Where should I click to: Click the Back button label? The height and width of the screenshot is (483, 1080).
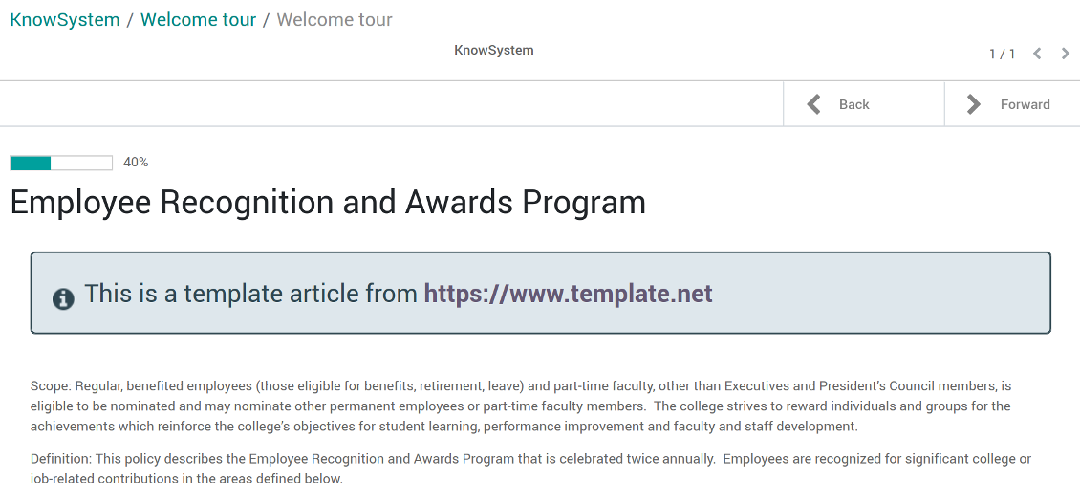coord(854,104)
